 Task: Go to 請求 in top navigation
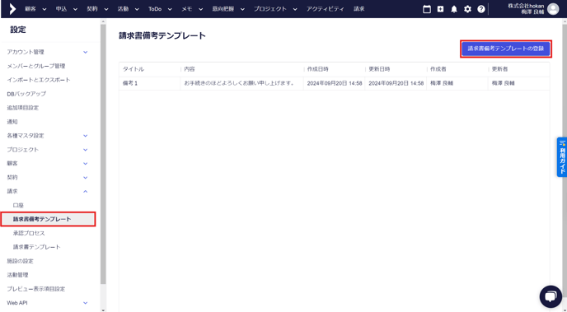tap(359, 9)
